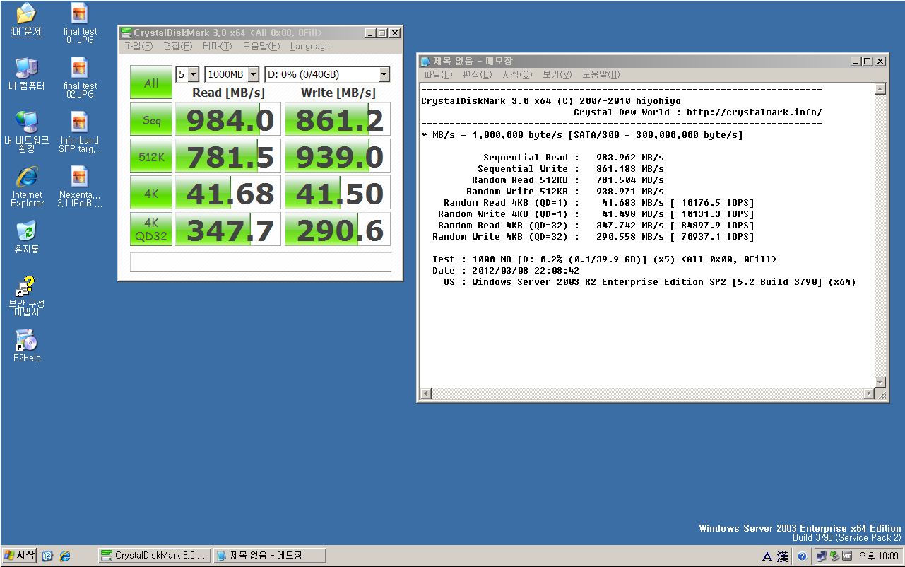Click the 漢 Hanja conversion indicator
The width and height of the screenshot is (905, 567).
click(783, 556)
